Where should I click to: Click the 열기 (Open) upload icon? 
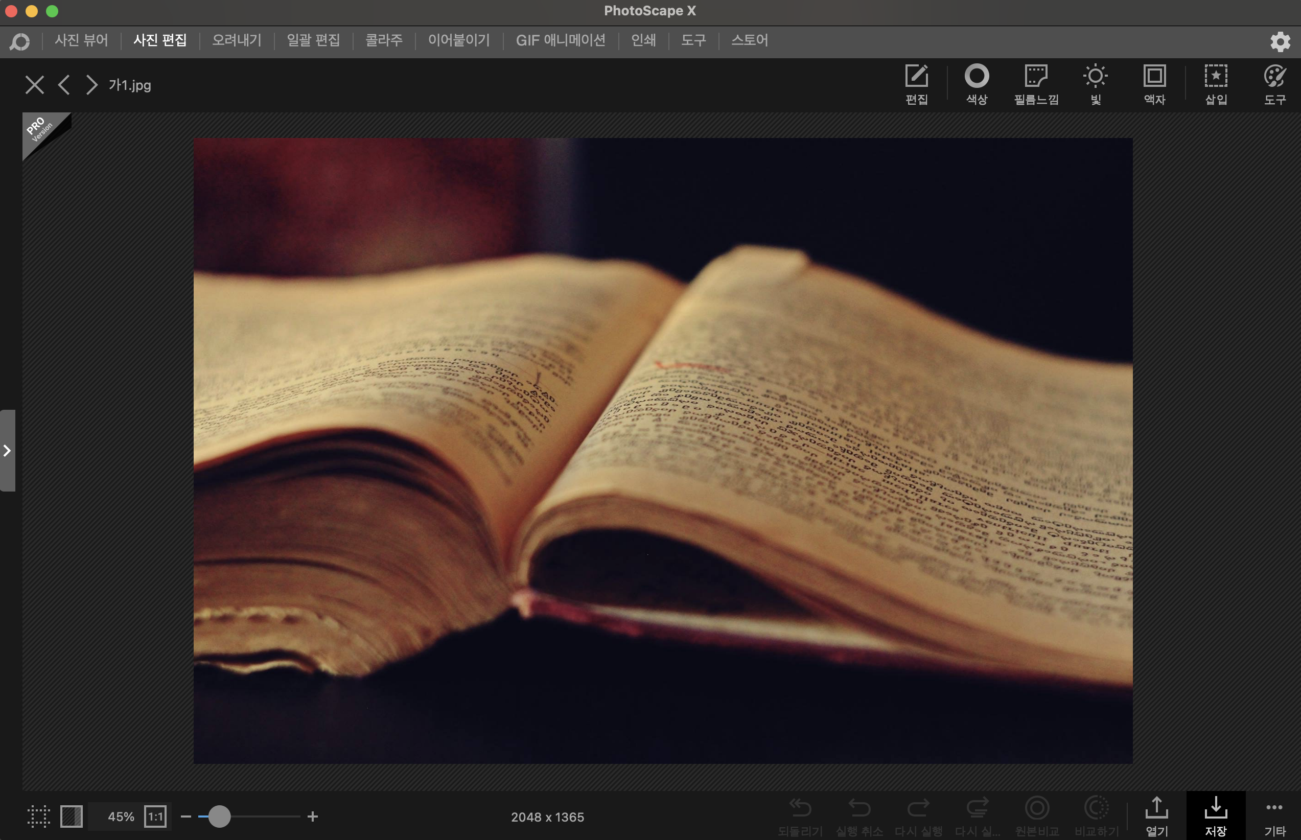coord(1156,815)
